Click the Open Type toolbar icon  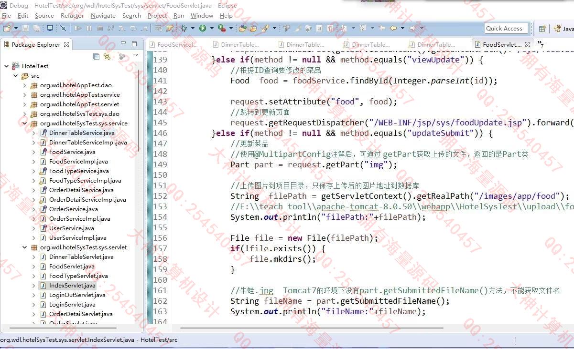(242, 29)
